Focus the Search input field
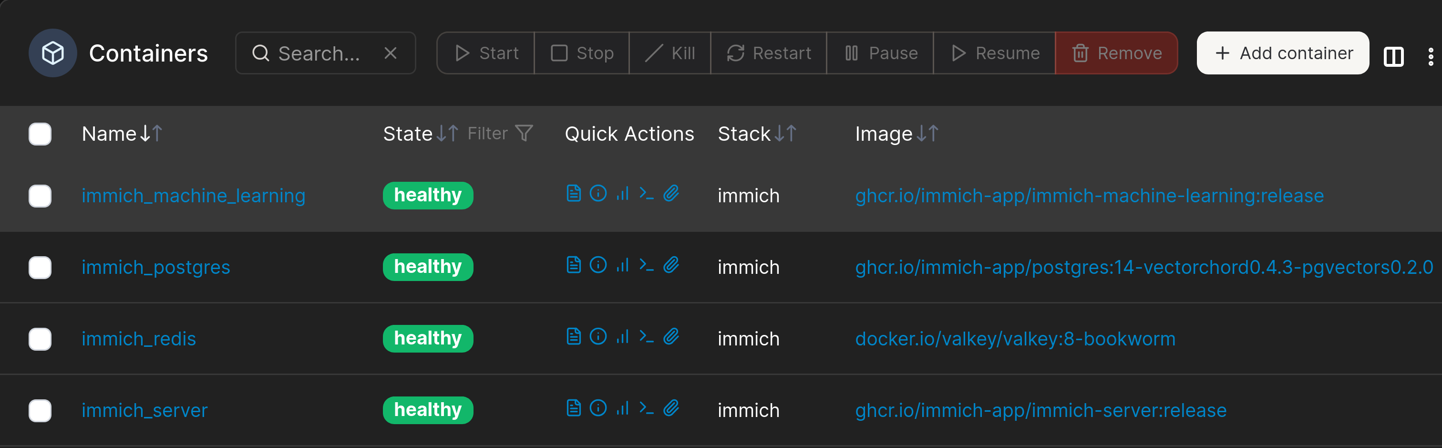Image resolution: width=1442 pixels, height=448 pixels. [319, 53]
